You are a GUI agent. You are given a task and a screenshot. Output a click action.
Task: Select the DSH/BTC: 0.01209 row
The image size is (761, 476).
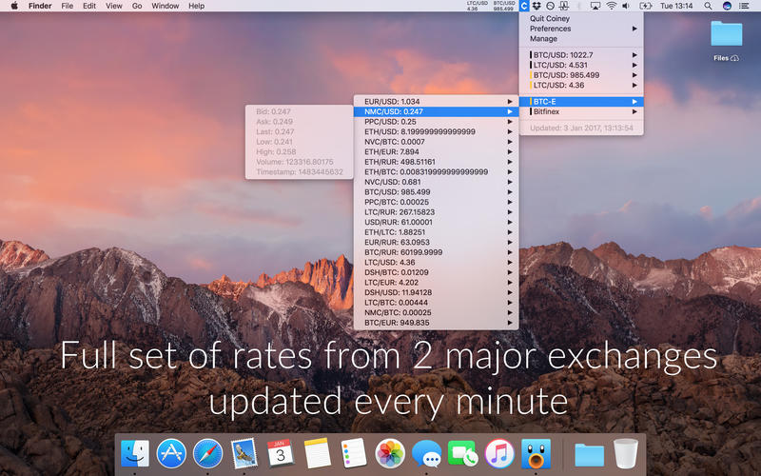436,272
